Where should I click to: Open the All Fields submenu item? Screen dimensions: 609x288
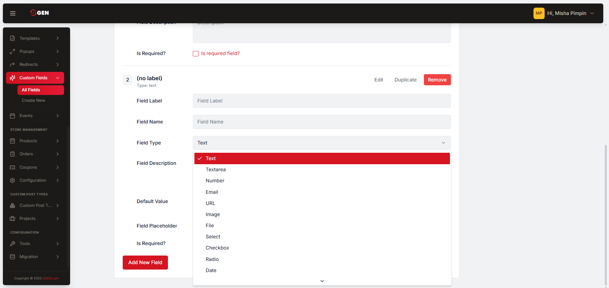41,90
